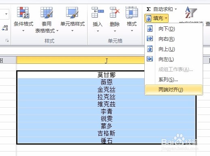Expand the AutoSum (自动求和) dropdown arrow
The height and width of the screenshot is (156, 210).
coord(176,9)
